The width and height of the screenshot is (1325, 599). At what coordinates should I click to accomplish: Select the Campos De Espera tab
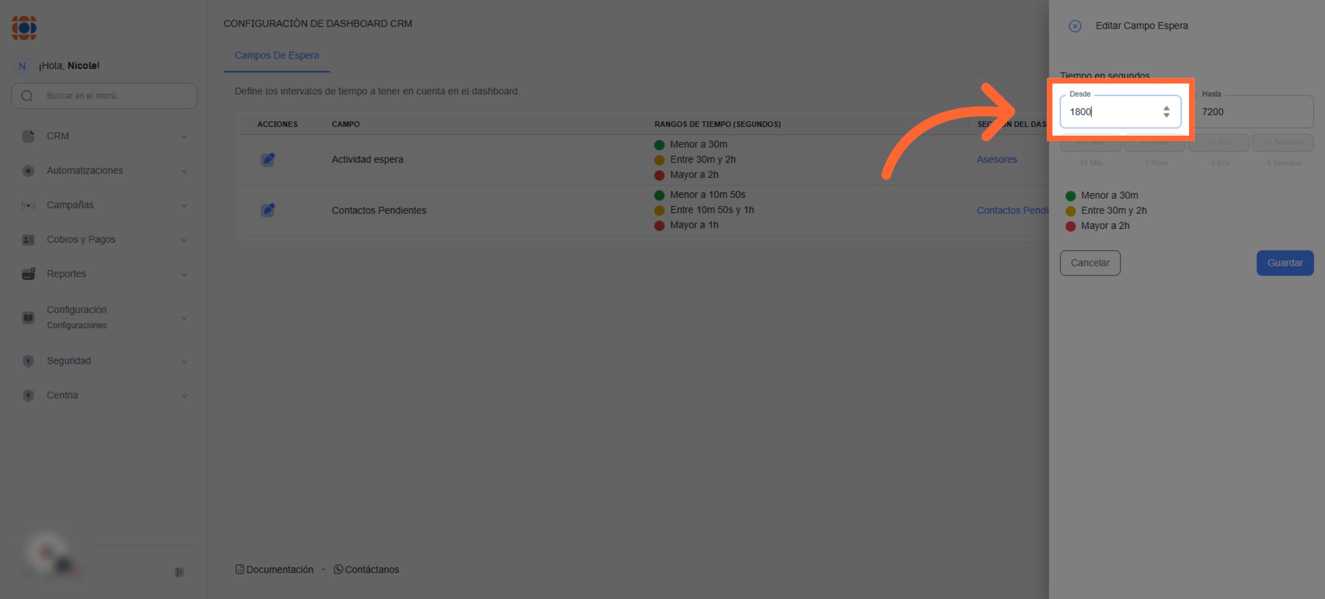coord(277,55)
